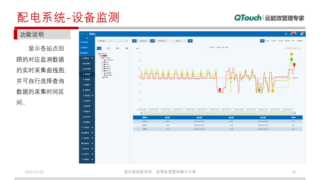The height and width of the screenshot is (180, 320).
Task: Click the A相电流 row in data table
Action: tap(218, 121)
